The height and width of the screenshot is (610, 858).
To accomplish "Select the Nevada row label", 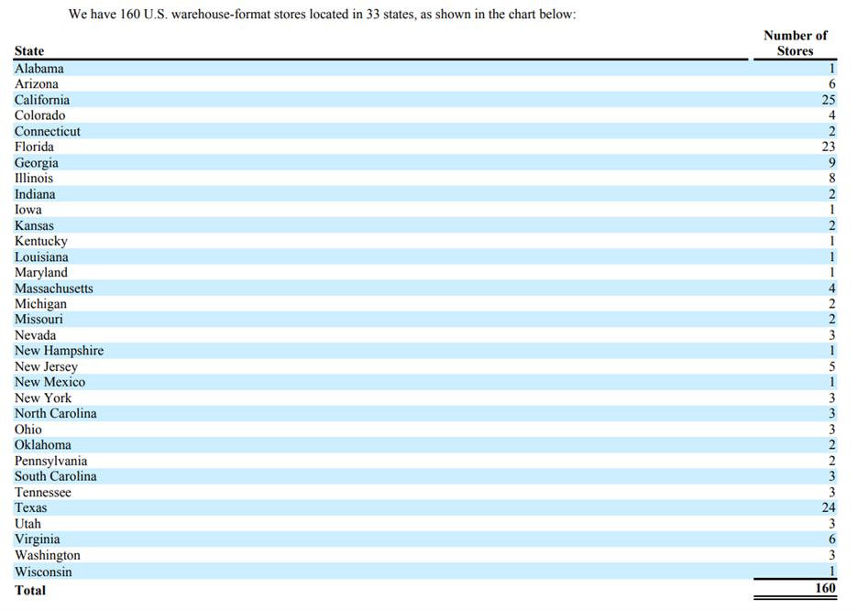I will [x=35, y=335].
